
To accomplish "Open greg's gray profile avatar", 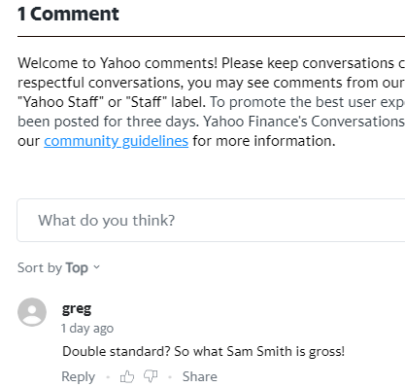I will tap(32, 312).
